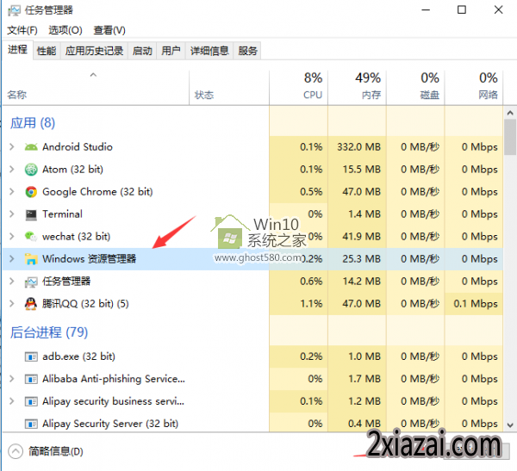
Task: Select the 应用 (8) group header
Action: 33,123
